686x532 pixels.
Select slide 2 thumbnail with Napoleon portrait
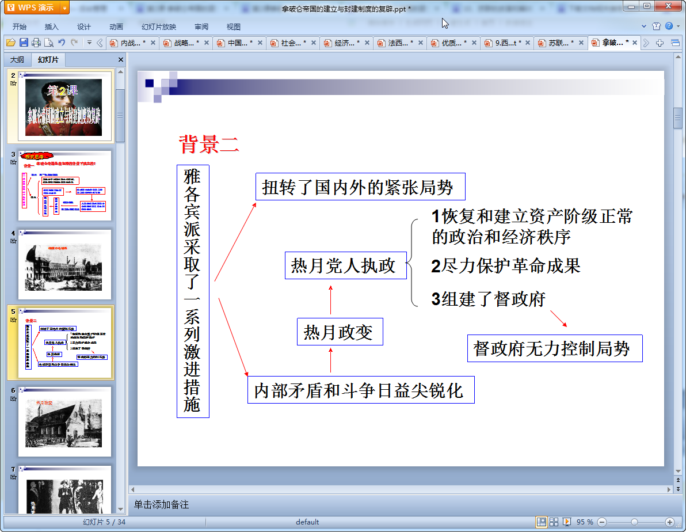tap(64, 107)
